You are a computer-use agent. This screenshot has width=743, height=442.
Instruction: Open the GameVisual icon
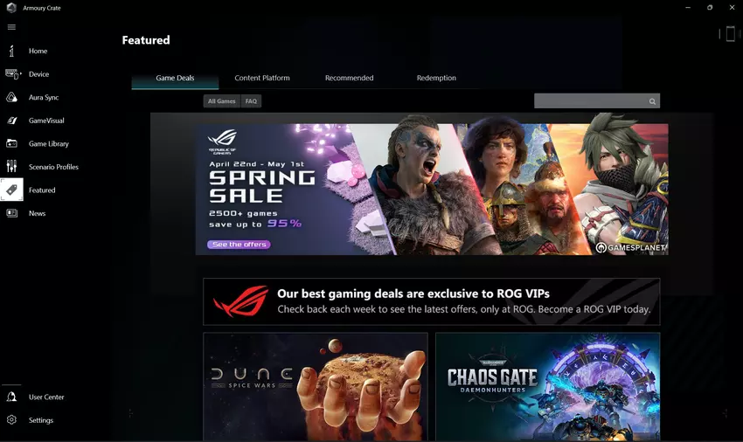click(11, 121)
